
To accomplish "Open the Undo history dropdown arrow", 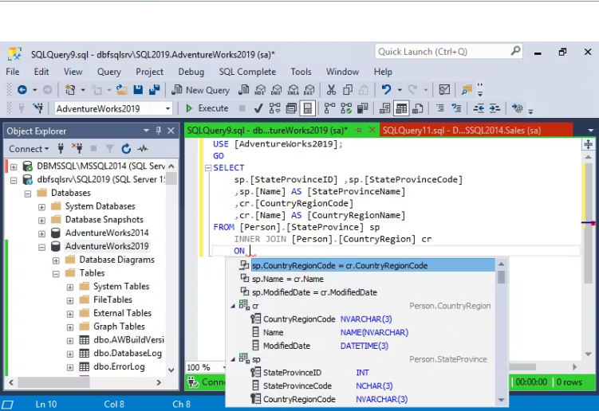I will 400,90.
